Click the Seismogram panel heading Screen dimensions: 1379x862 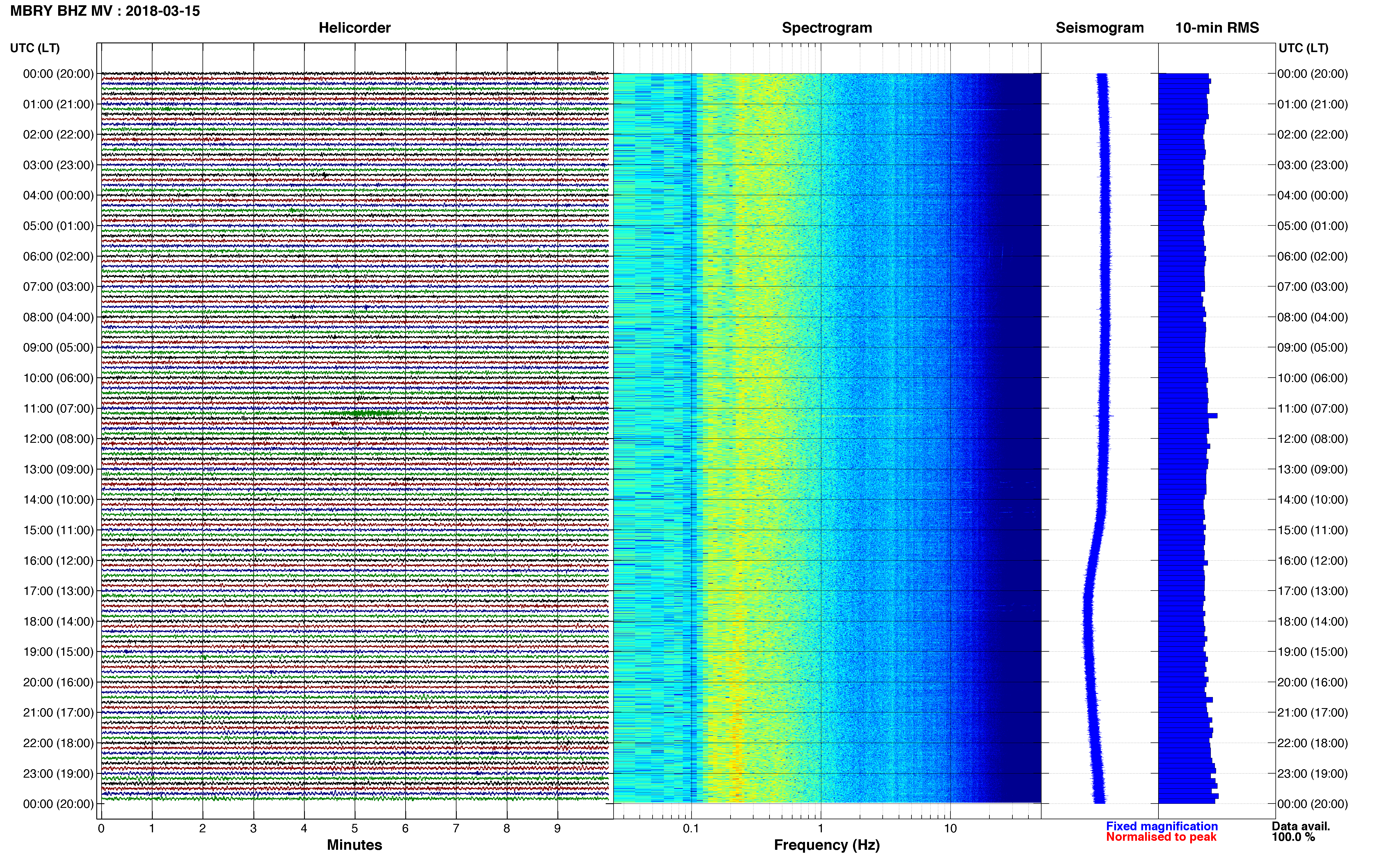point(1100,28)
